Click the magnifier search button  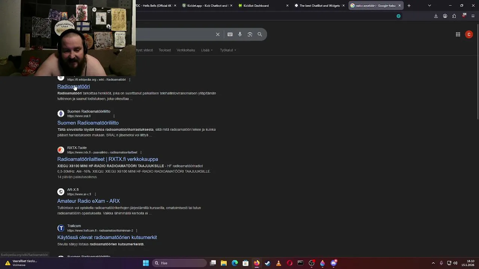(260, 34)
